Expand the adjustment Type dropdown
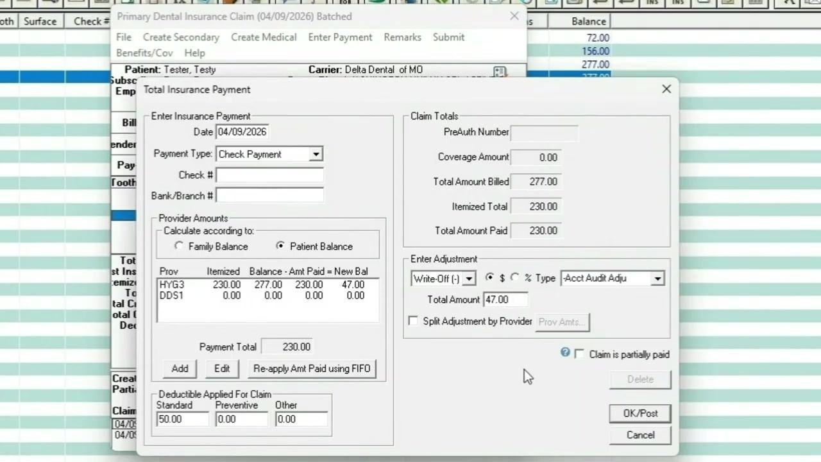 tap(657, 278)
